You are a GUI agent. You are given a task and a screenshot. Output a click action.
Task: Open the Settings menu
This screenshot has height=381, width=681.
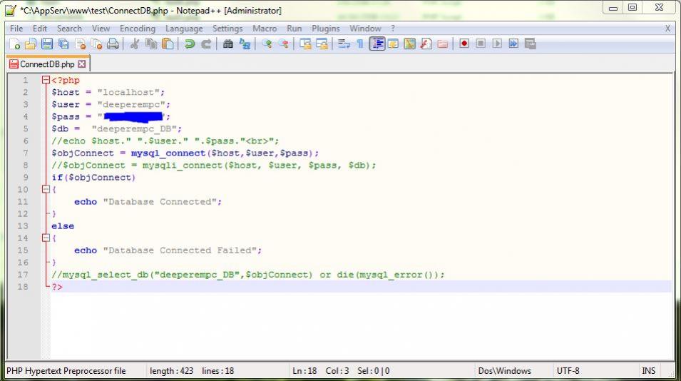pos(227,29)
